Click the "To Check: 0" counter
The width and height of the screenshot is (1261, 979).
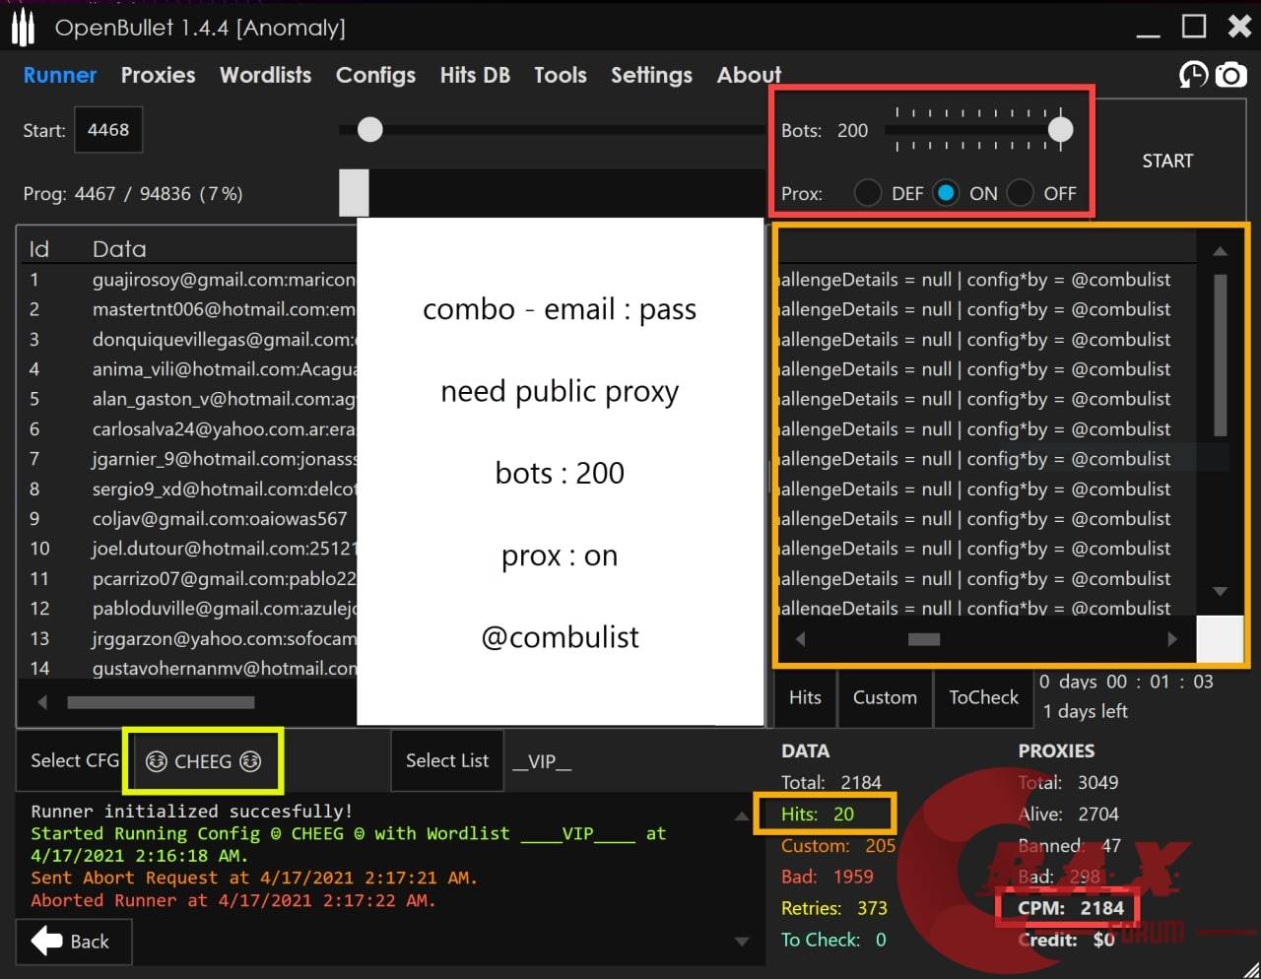click(x=833, y=940)
